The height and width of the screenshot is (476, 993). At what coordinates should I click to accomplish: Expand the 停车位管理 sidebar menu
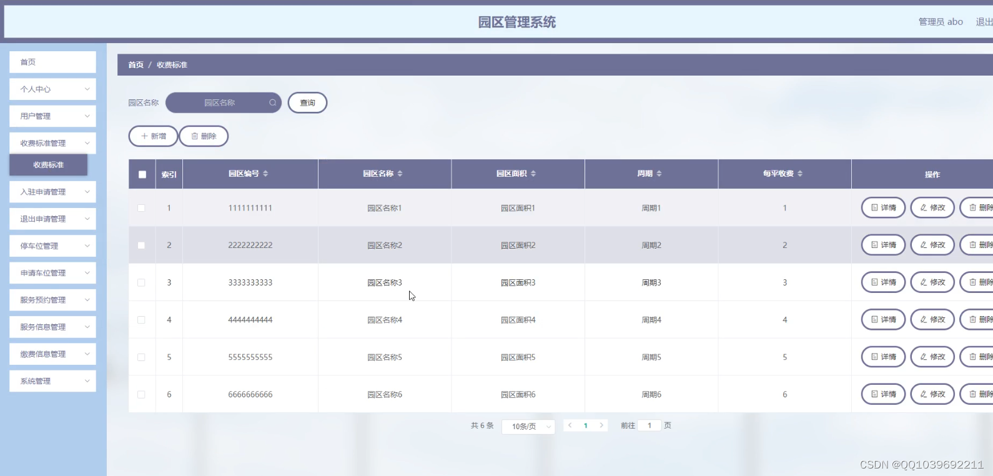tap(52, 246)
